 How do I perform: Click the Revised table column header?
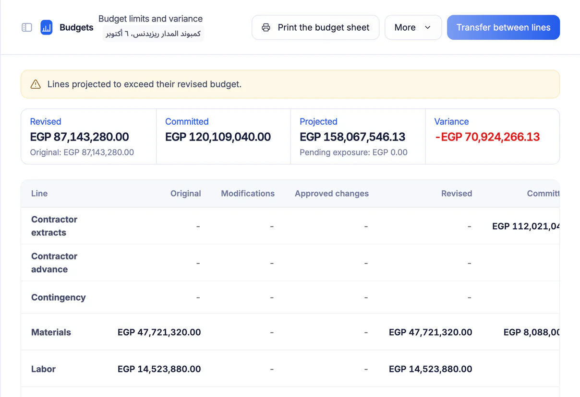[x=457, y=194]
